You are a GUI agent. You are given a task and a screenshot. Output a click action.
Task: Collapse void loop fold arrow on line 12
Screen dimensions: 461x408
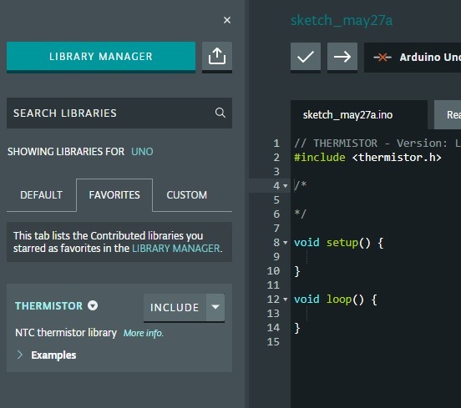[x=285, y=300]
